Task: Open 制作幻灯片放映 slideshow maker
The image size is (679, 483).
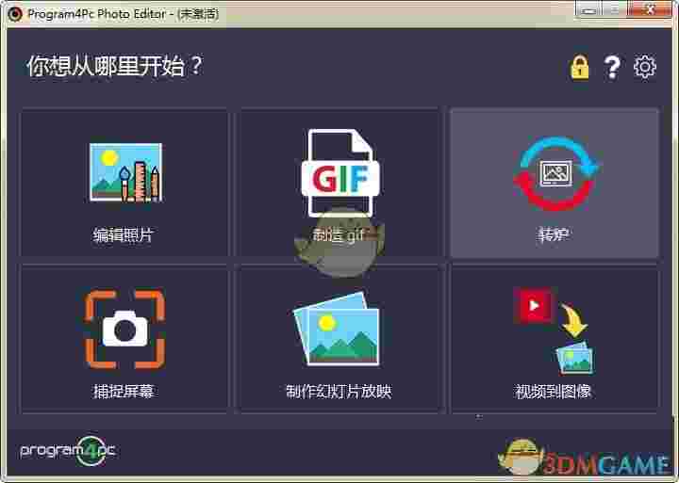Action: tap(339, 391)
